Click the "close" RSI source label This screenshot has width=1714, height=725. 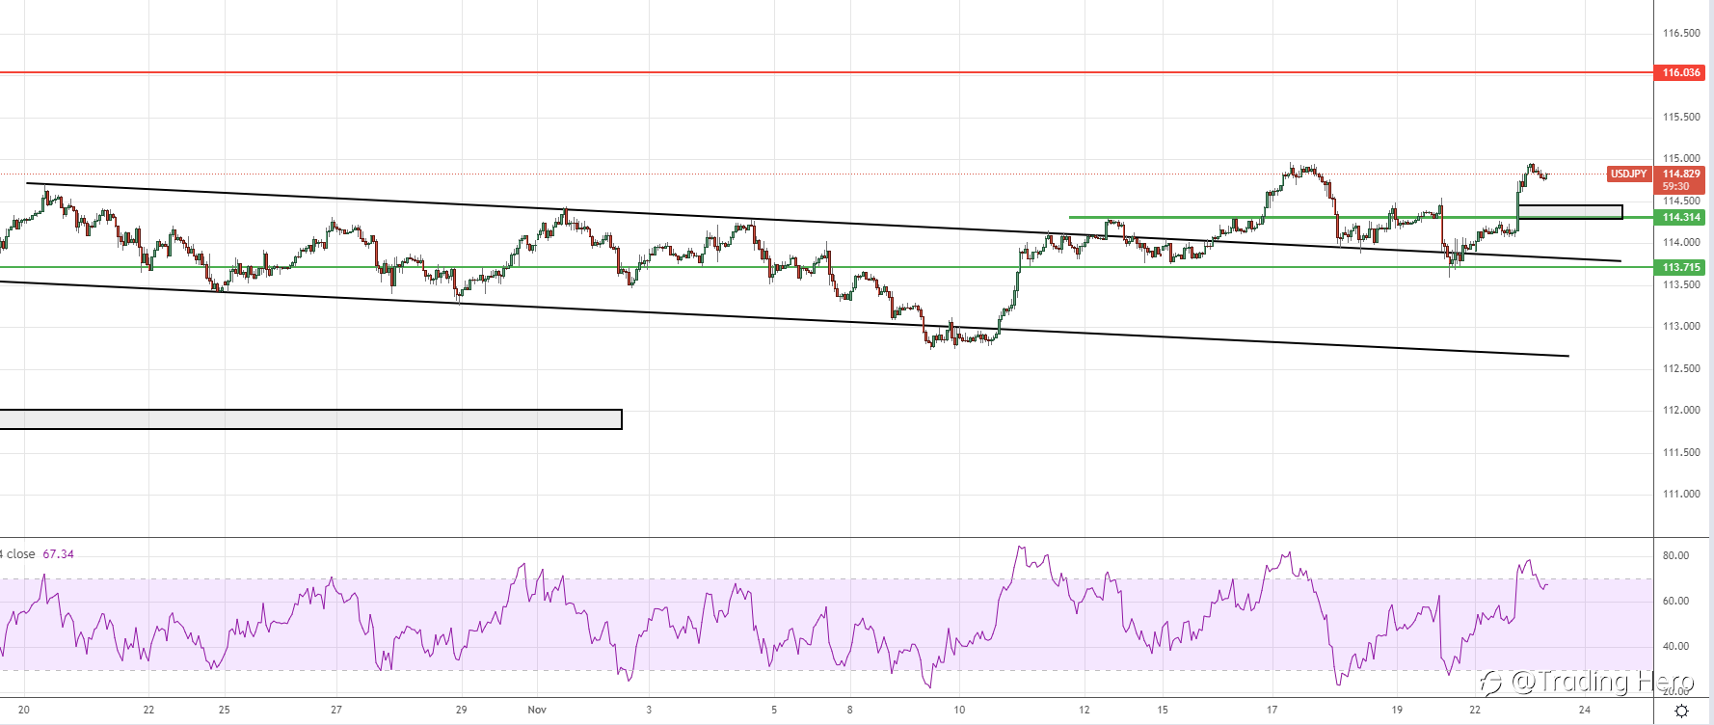coord(20,554)
